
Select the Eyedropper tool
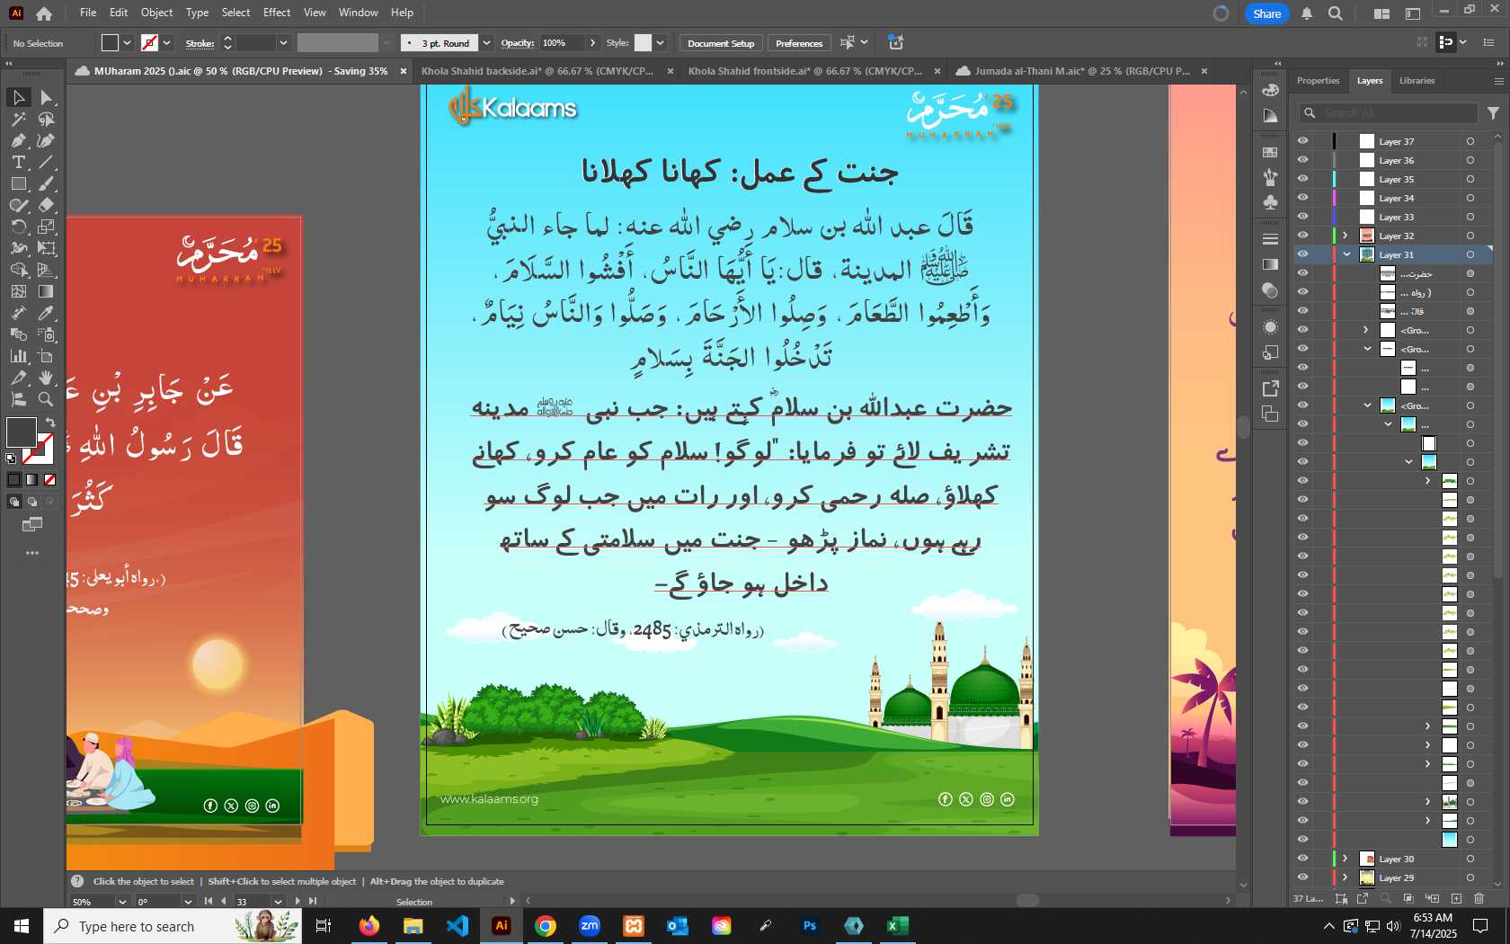[47, 313]
